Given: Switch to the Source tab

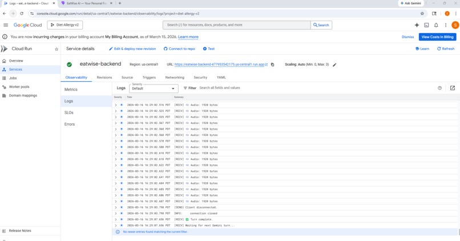Looking at the screenshot, I should [x=127, y=78].
